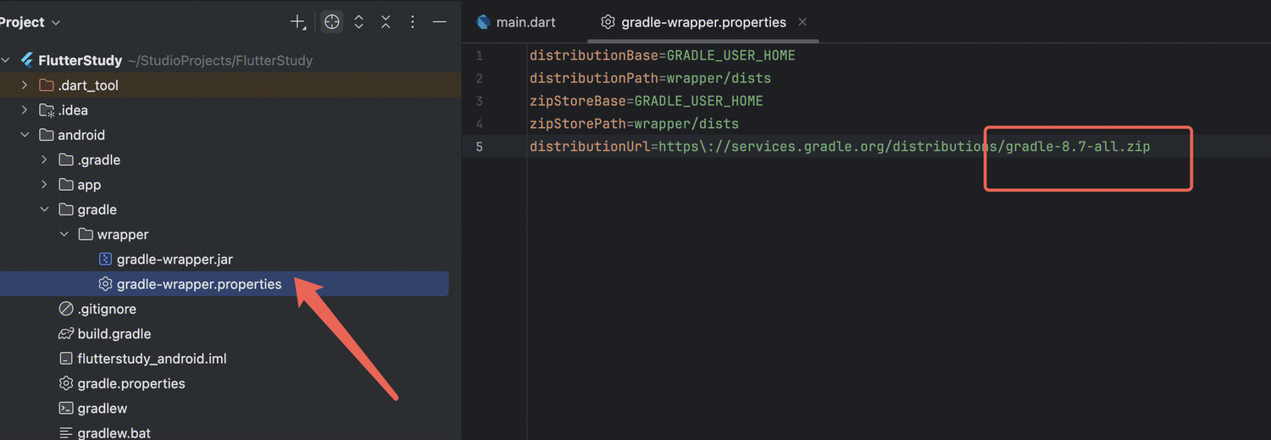
Task: Hide the Project panel with minimize icon
Action: pyautogui.click(x=439, y=23)
